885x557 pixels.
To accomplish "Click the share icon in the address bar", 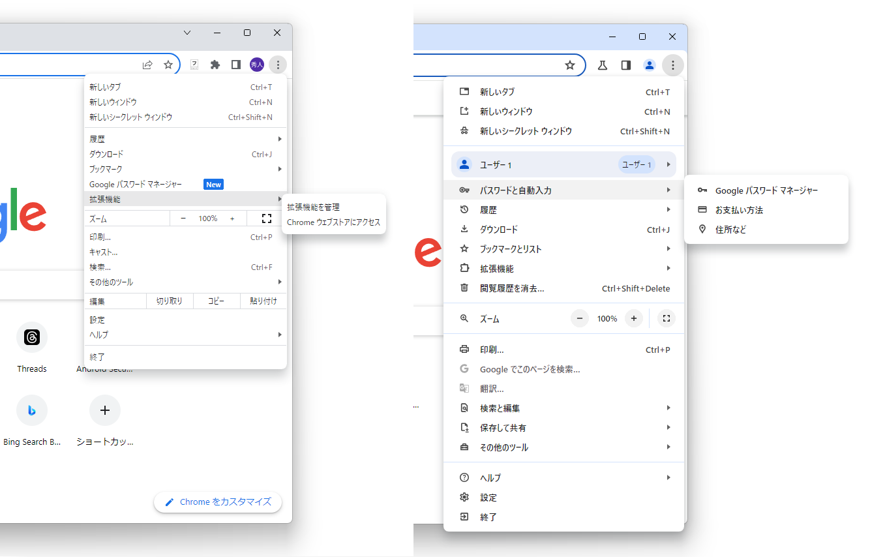I will 147,65.
